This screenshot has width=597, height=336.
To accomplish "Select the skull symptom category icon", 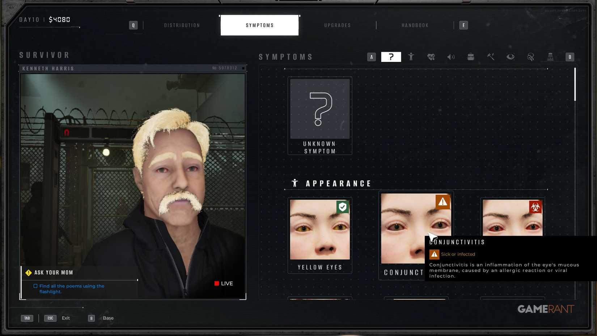I will (x=530, y=57).
